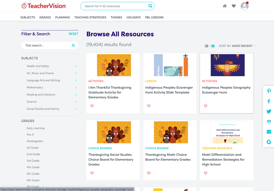Open favorites via the heart icon in header

click(234, 6)
